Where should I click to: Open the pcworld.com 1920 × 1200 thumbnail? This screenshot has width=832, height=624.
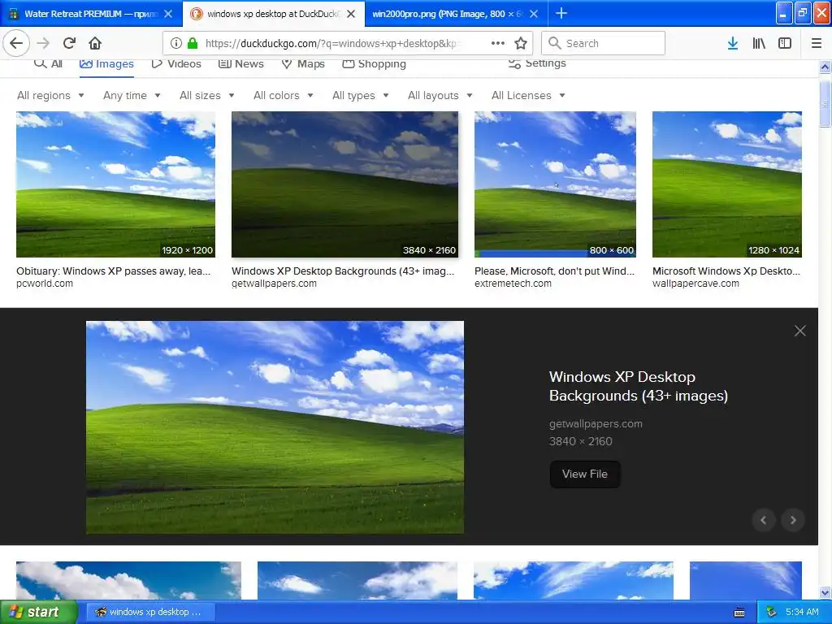pos(115,184)
